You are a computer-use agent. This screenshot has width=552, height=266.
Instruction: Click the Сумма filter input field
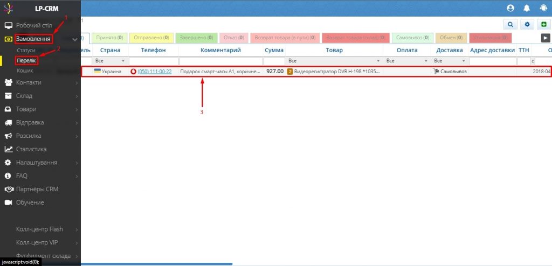[274, 61]
